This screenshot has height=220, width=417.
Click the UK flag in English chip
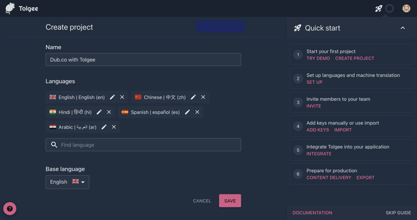click(x=53, y=97)
